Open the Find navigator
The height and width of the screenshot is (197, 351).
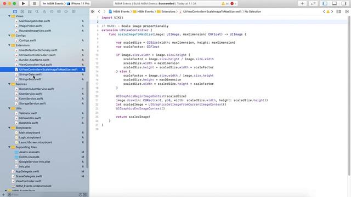coord(37,11)
